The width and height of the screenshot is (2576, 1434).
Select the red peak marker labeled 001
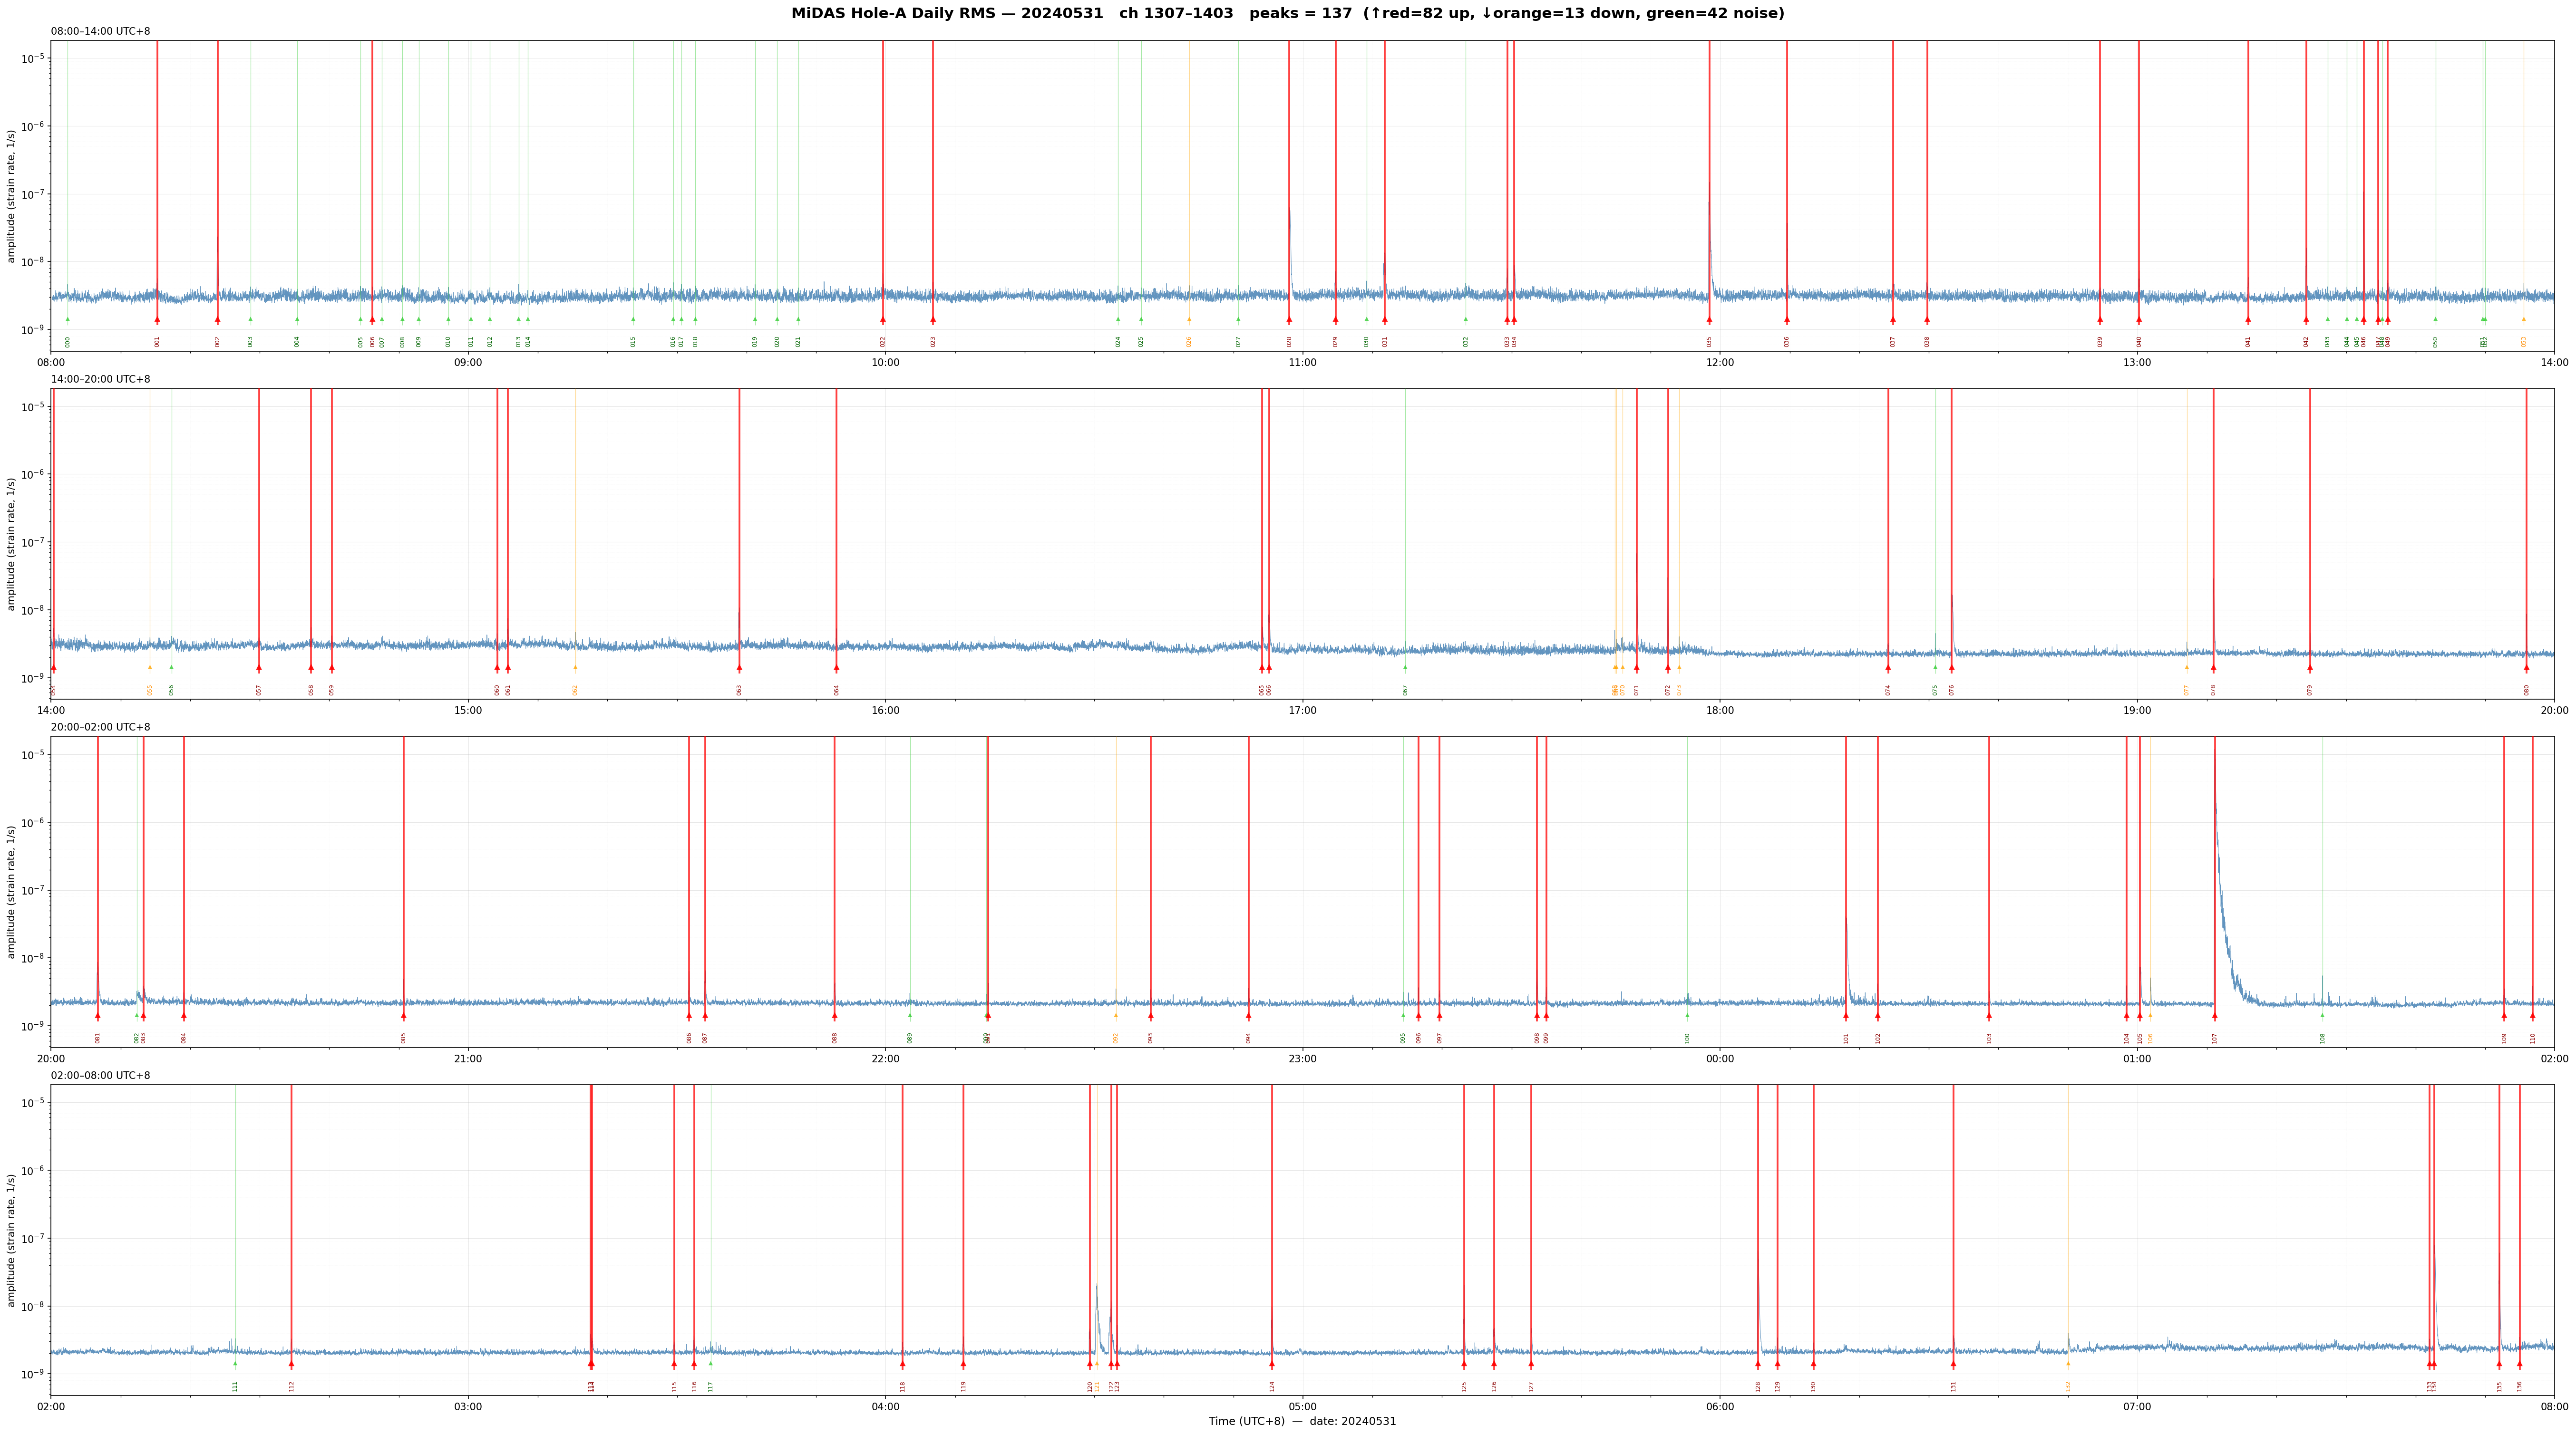point(157,320)
